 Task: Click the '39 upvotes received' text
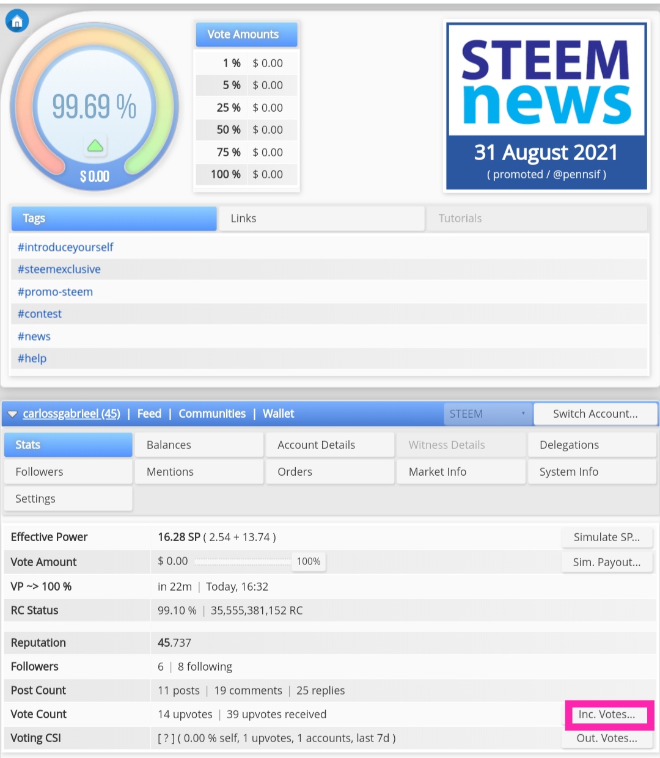276,714
